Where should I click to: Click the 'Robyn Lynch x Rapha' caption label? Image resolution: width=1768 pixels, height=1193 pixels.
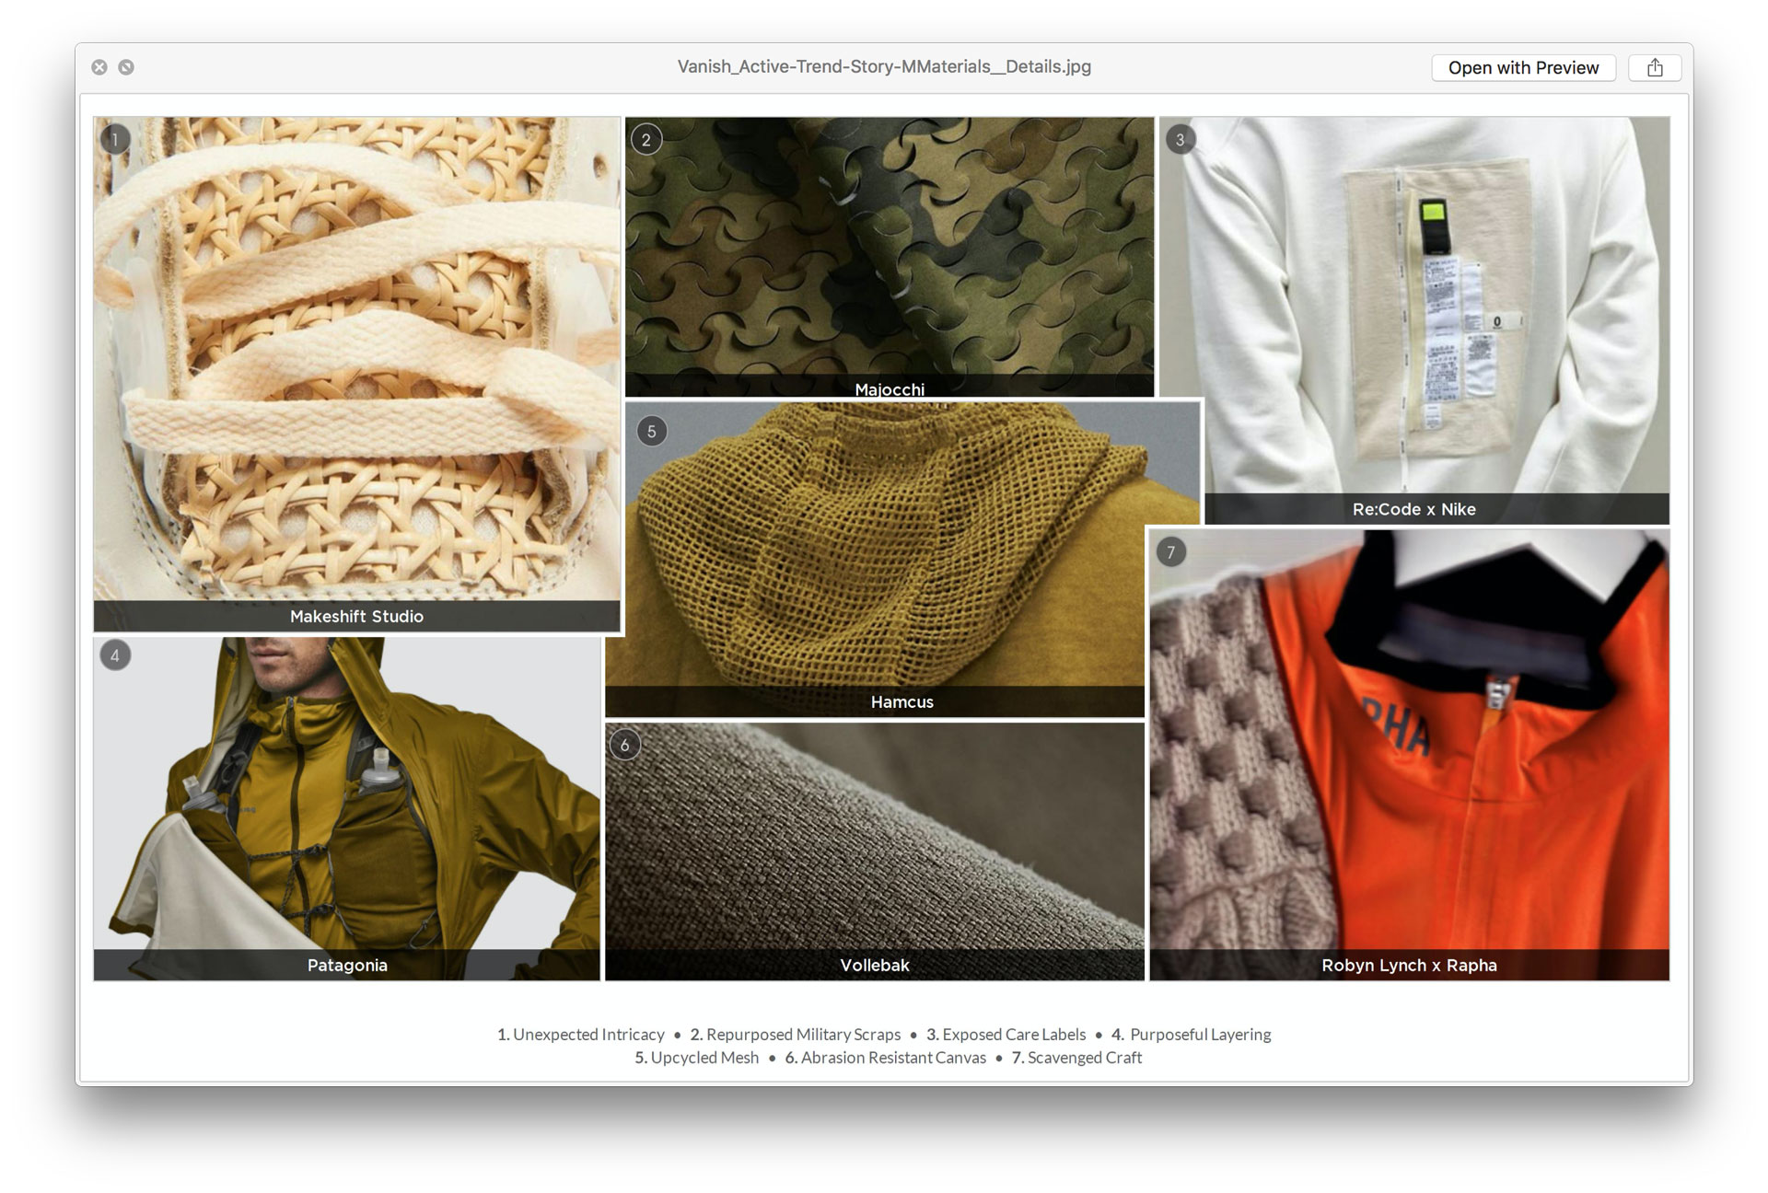(1410, 965)
